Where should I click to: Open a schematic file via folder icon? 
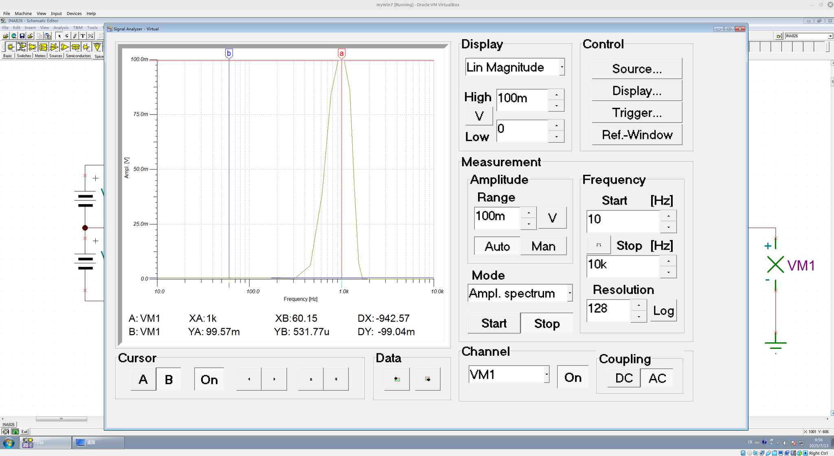coord(6,36)
